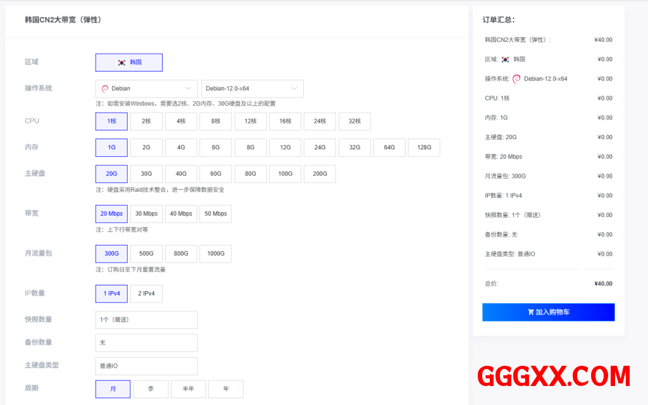Select 2 IPv4 addresses option
Image resolution: width=648 pixels, height=405 pixels.
146,294
